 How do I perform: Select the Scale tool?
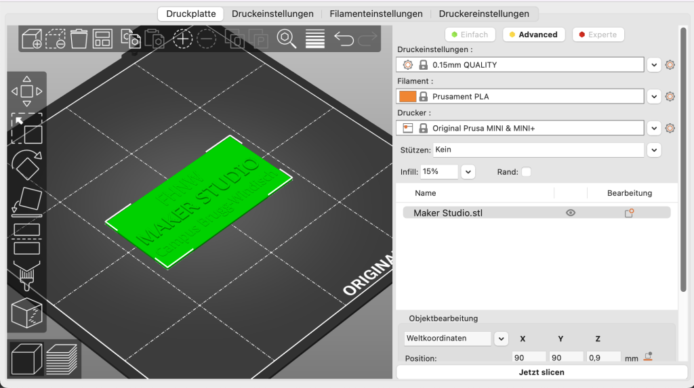26,128
